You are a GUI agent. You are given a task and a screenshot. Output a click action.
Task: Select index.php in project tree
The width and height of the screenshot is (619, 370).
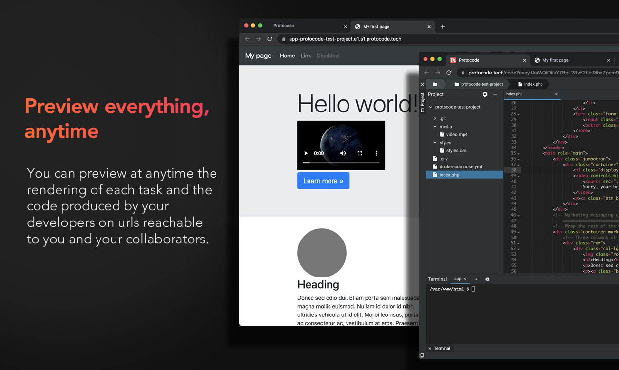tap(464, 175)
